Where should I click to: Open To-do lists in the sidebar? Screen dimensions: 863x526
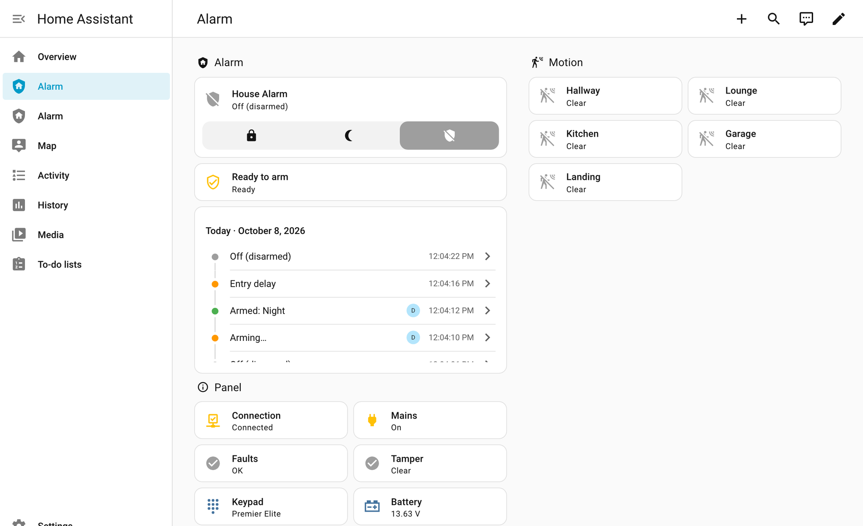point(86,265)
